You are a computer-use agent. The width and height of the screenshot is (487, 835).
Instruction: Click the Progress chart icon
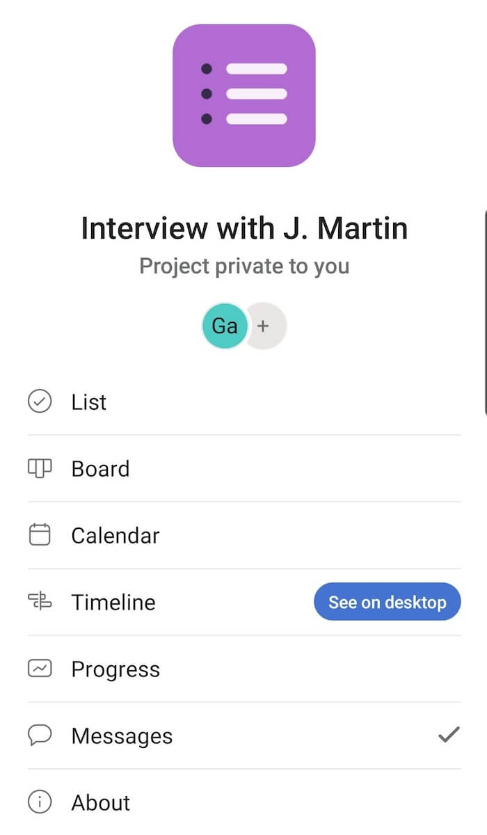(40, 669)
